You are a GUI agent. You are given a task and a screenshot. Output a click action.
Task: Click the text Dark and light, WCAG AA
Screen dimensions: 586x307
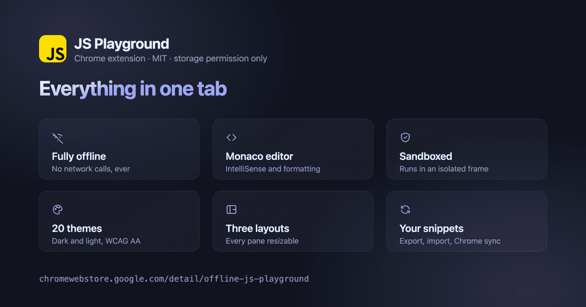96,241
